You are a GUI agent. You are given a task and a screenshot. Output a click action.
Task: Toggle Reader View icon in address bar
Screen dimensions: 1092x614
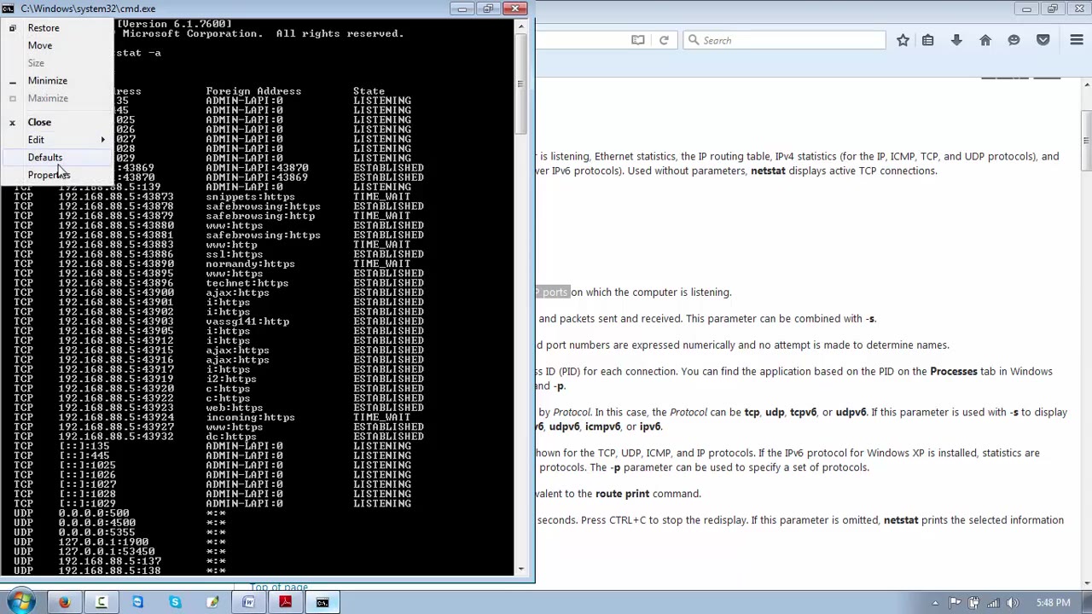[637, 40]
